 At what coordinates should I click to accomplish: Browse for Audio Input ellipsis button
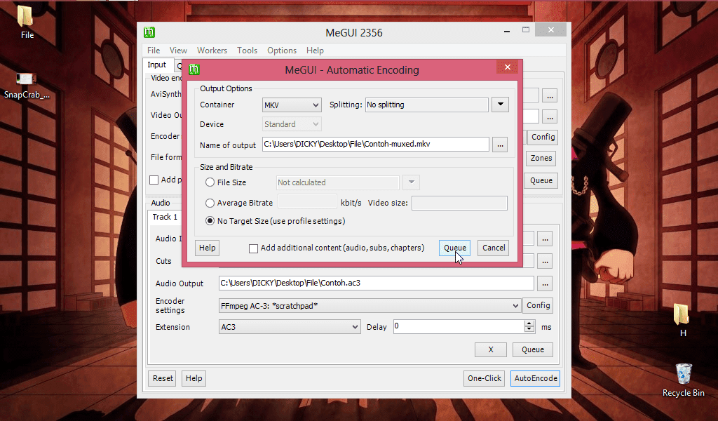(x=545, y=239)
